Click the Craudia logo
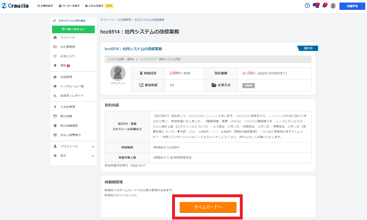 click(15, 6)
